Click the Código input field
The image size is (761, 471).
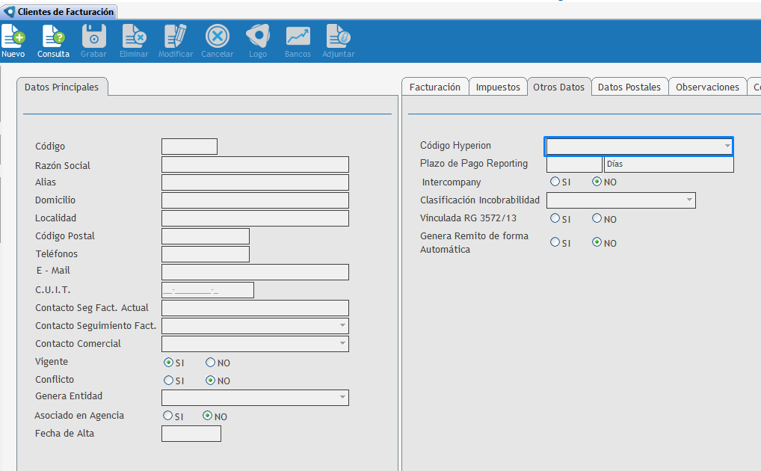click(189, 146)
